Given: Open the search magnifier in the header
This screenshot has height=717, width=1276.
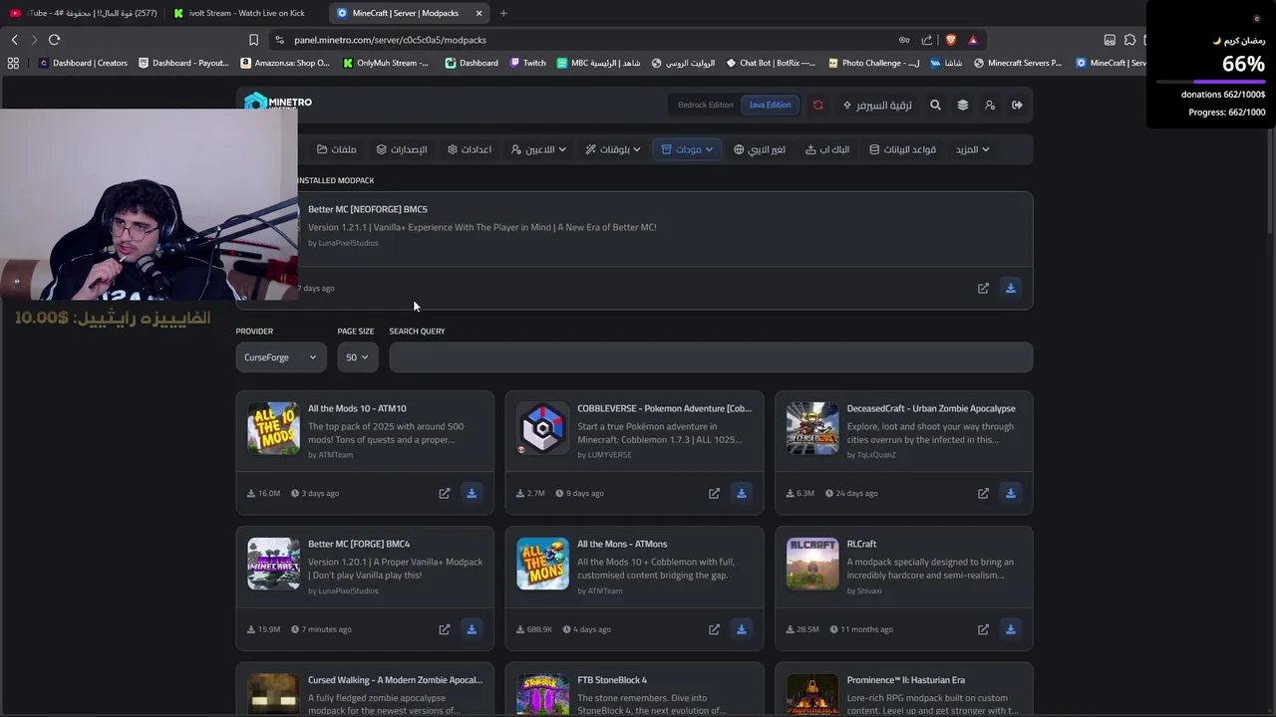Looking at the screenshot, I should (x=935, y=105).
